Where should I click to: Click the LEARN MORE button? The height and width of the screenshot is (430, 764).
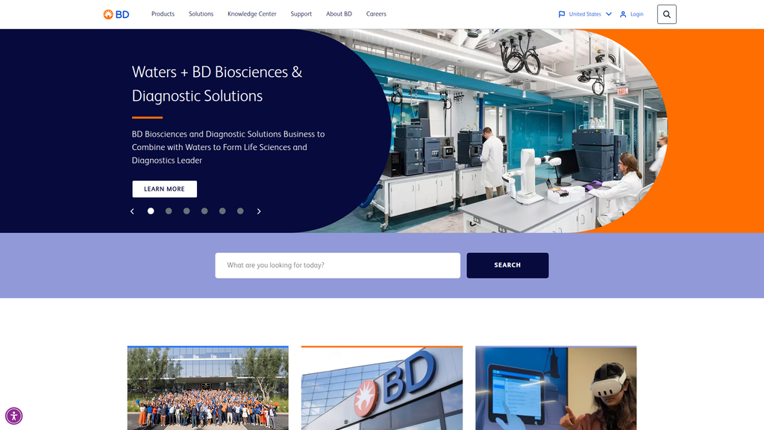(x=165, y=189)
